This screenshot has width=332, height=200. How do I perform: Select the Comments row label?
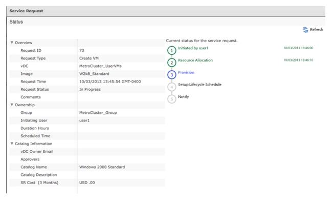(x=31, y=97)
